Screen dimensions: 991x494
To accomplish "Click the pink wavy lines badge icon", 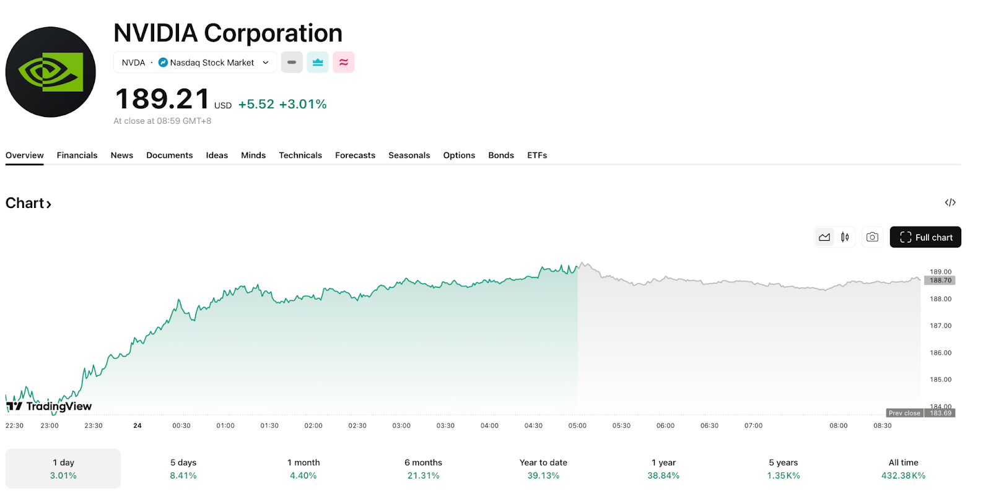I will [x=344, y=62].
